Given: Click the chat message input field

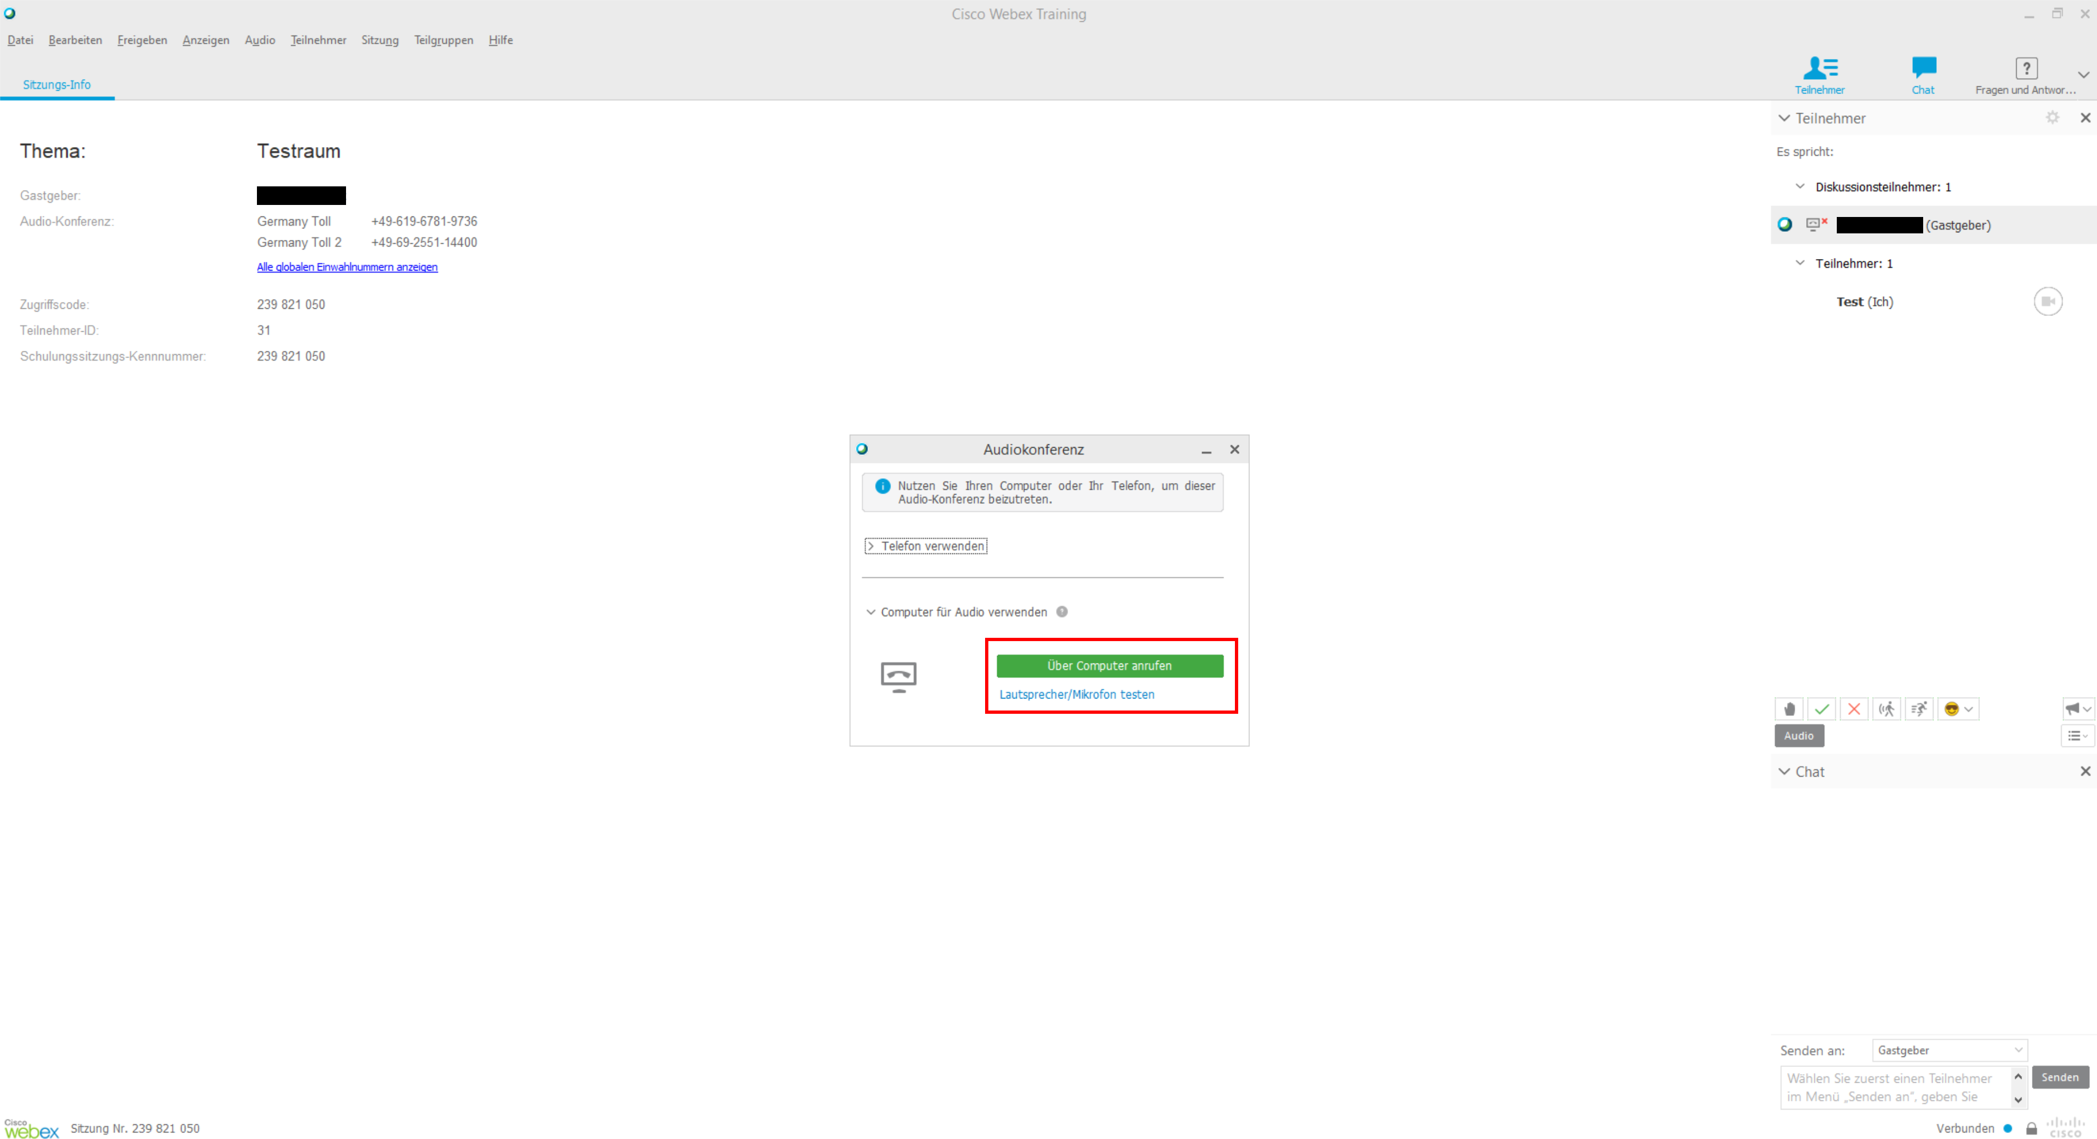Looking at the screenshot, I should (x=1896, y=1088).
